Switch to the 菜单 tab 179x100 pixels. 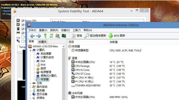click(31, 41)
